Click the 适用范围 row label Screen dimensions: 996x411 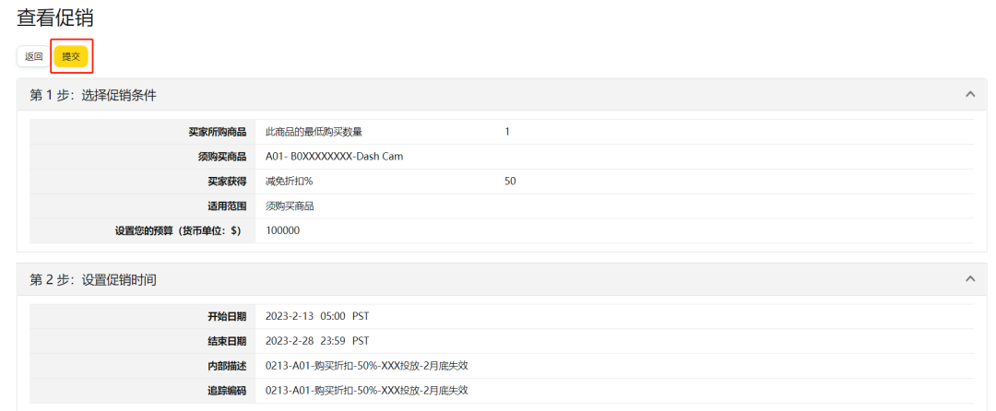pyautogui.click(x=226, y=206)
